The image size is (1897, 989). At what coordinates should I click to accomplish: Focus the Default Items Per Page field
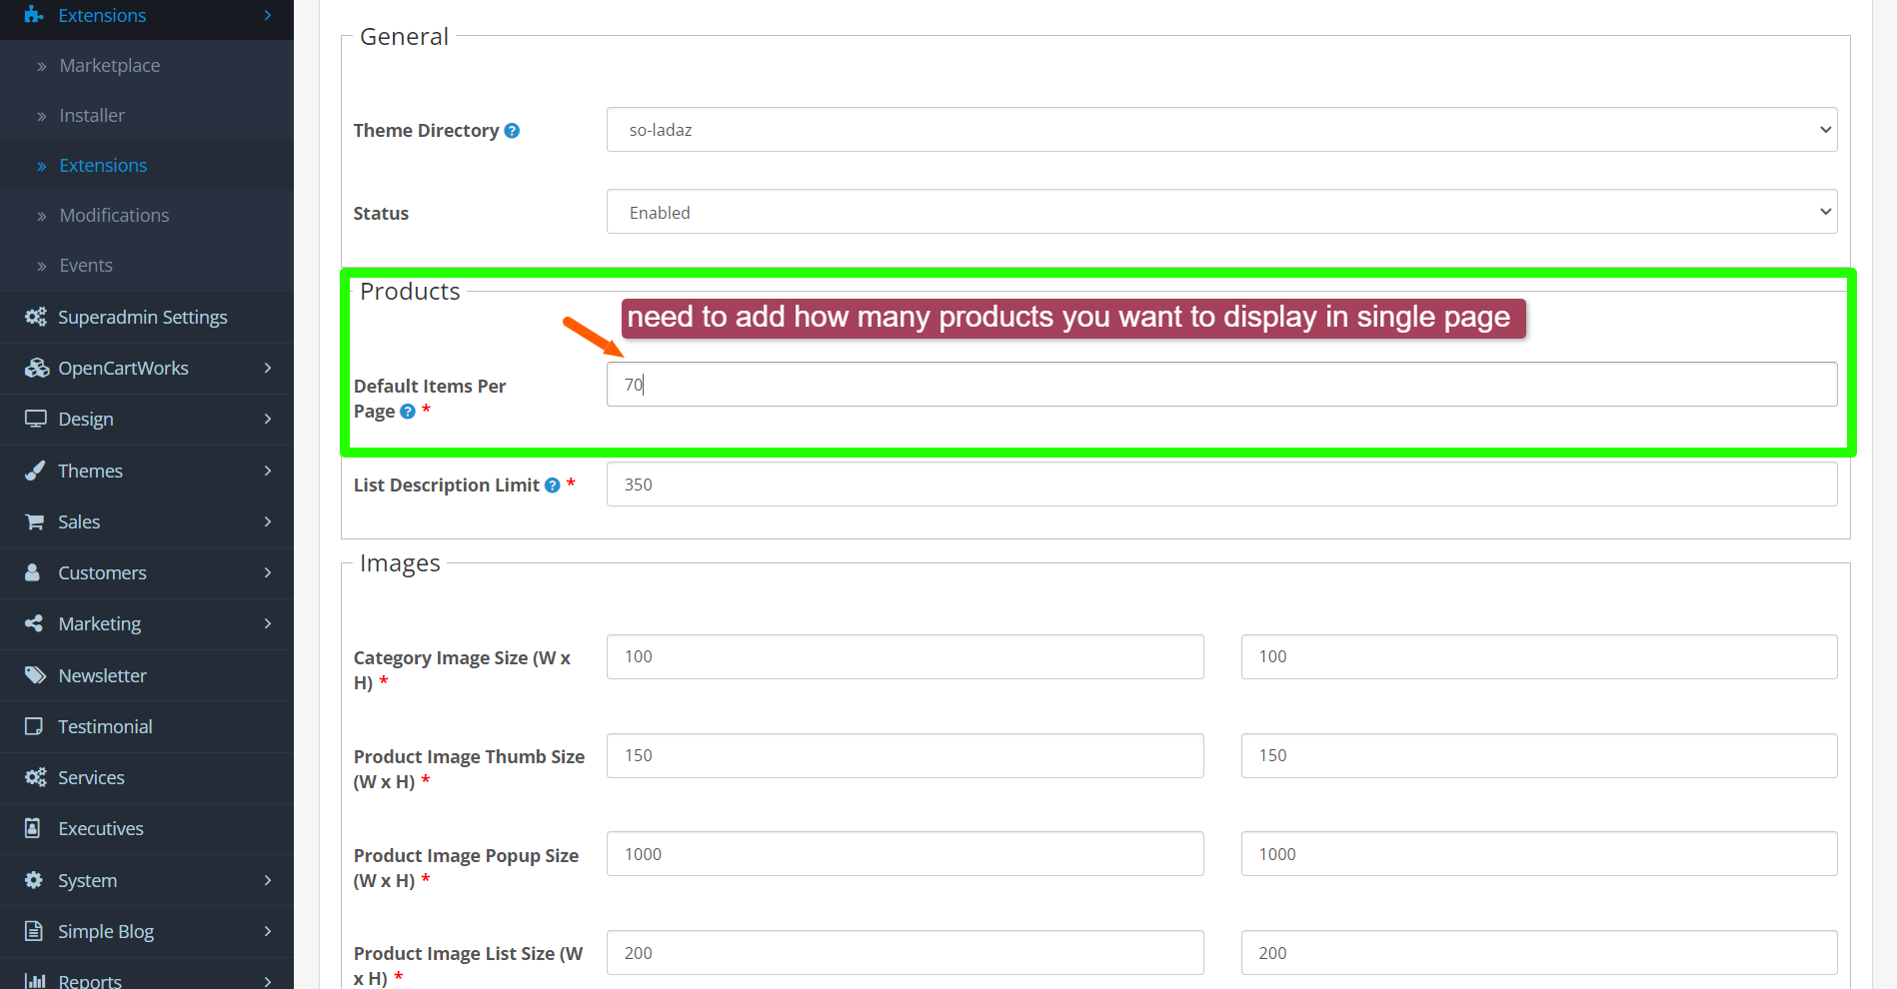tap(1221, 384)
